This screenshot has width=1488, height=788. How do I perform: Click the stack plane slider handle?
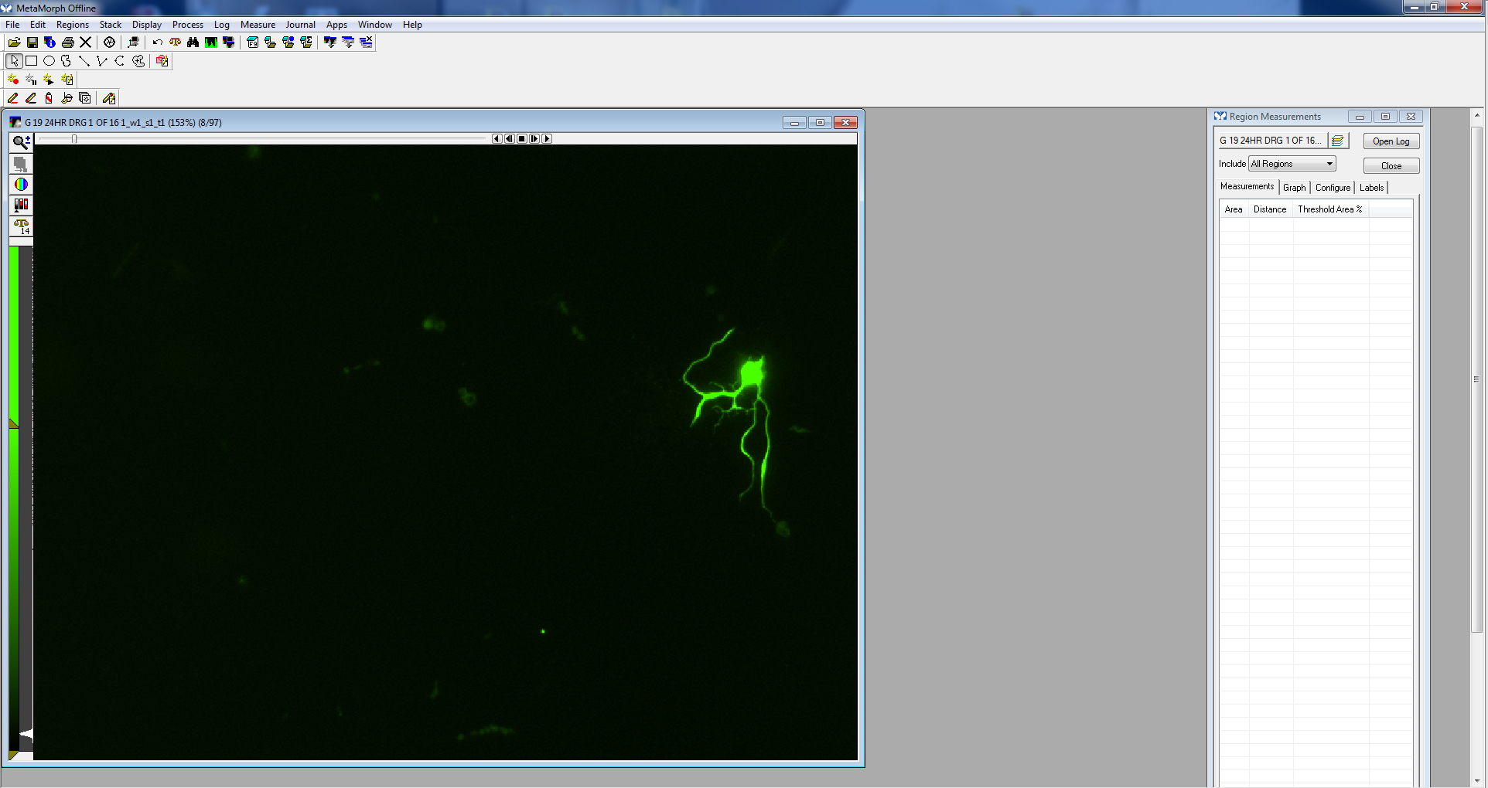(x=74, y=139)
